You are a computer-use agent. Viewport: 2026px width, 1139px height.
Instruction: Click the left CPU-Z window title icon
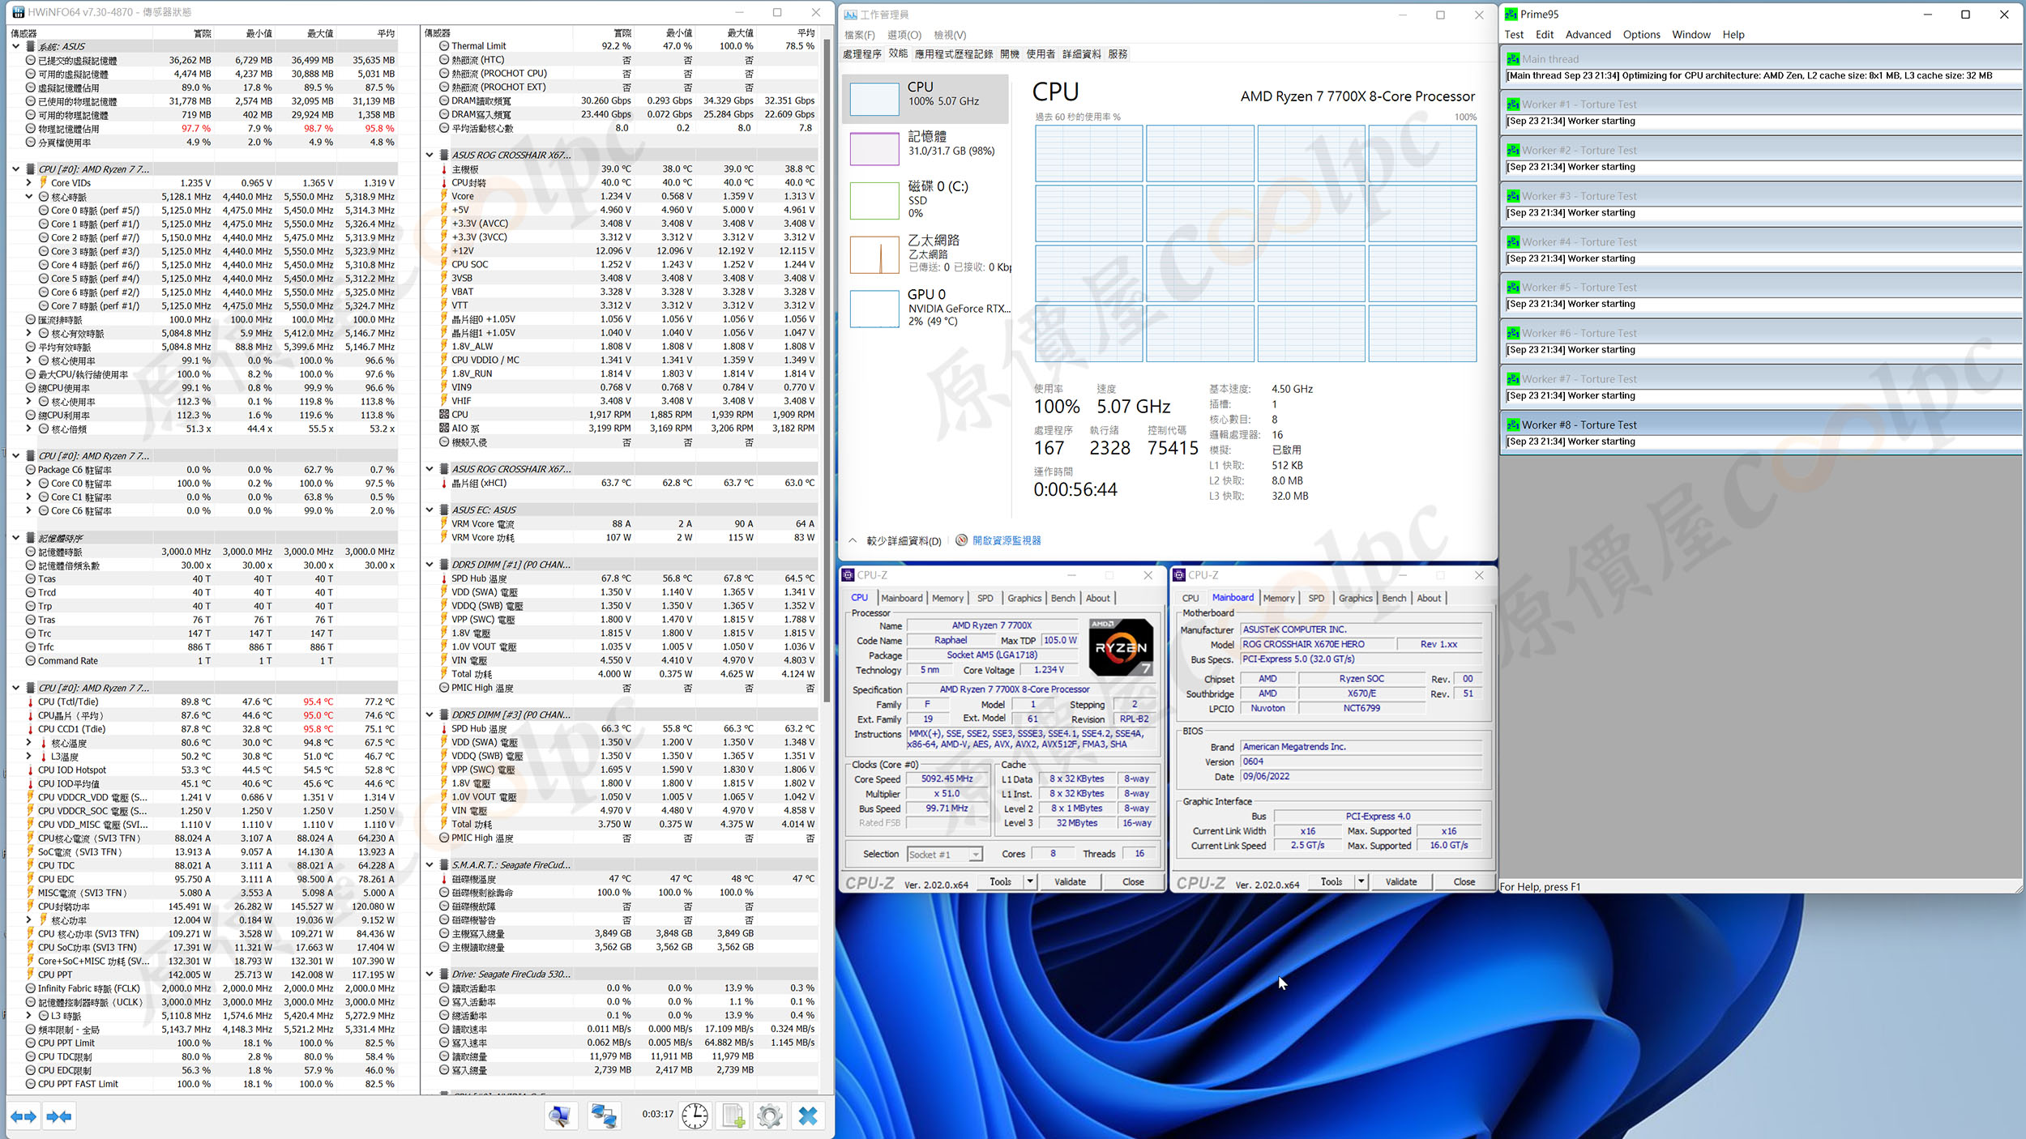point(848,575)
